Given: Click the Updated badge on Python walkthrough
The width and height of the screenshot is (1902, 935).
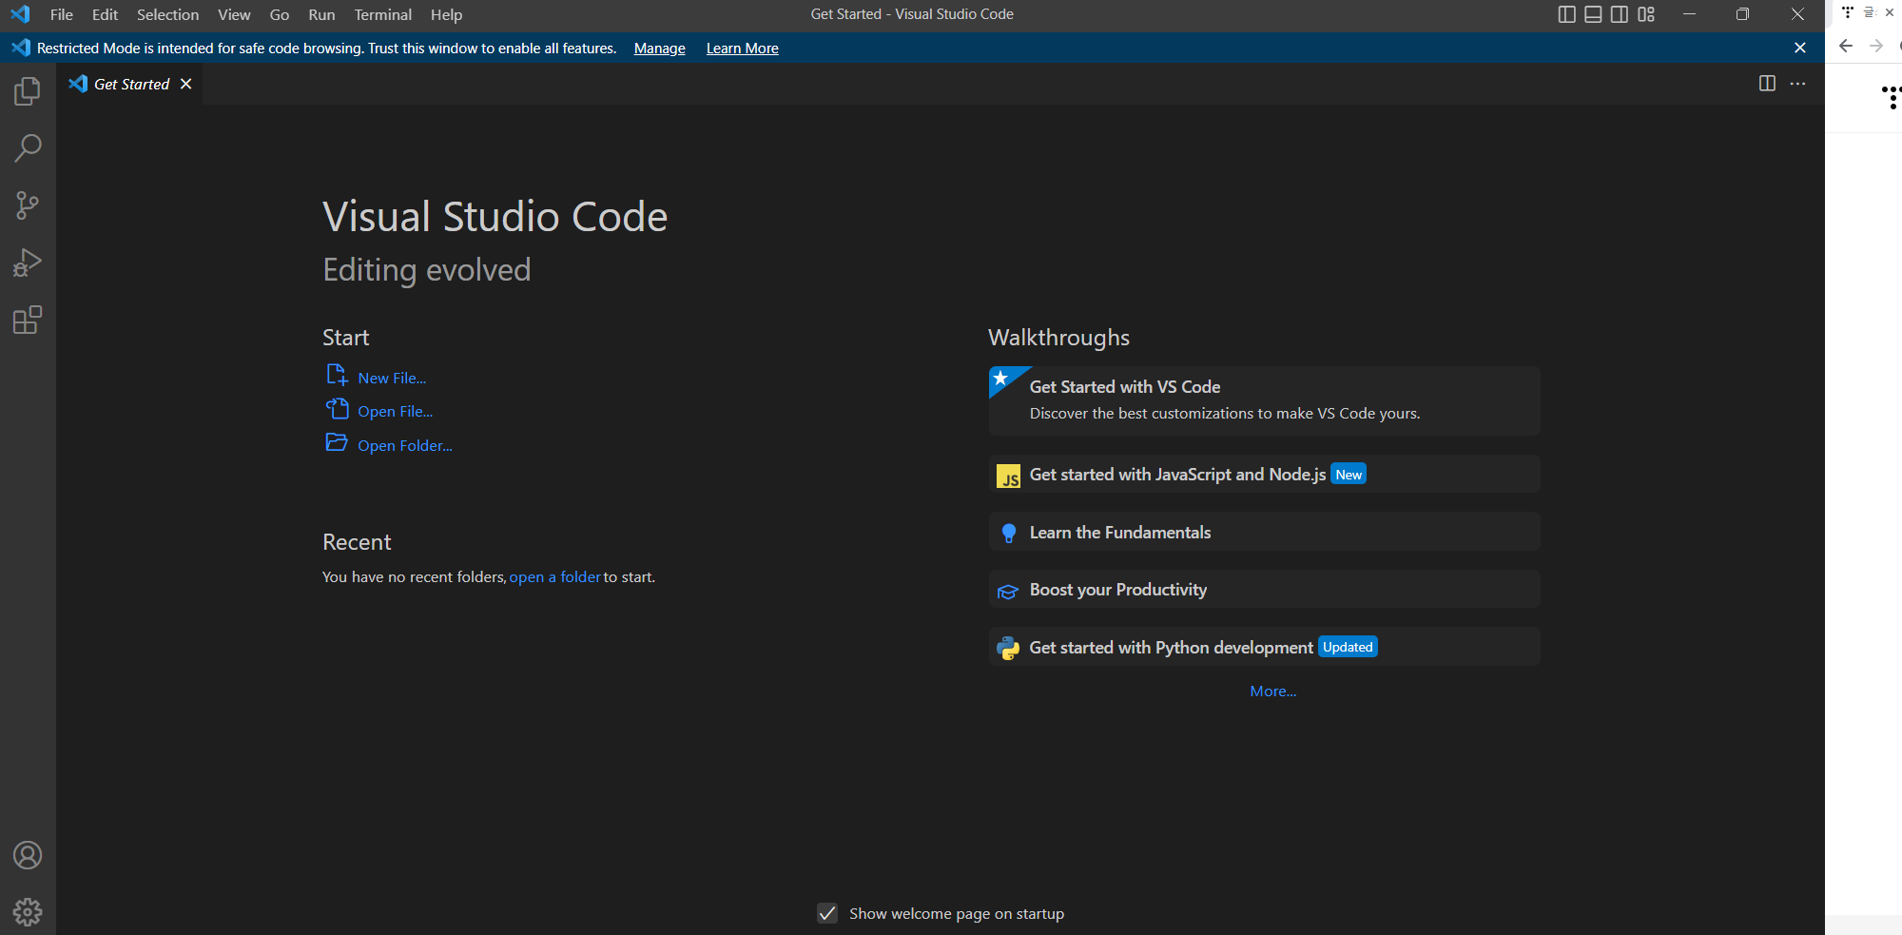Looking at the screenshot, I should (x=1348, y=647).
